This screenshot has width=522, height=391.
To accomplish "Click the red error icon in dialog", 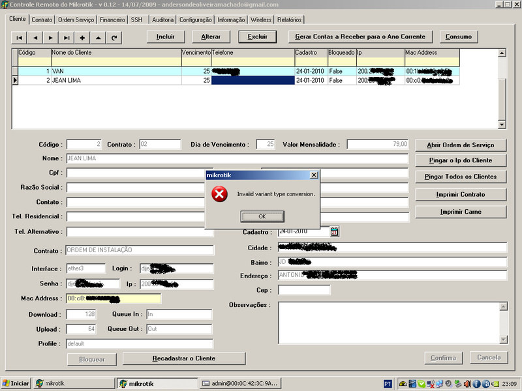I will (x=219, y=194).
